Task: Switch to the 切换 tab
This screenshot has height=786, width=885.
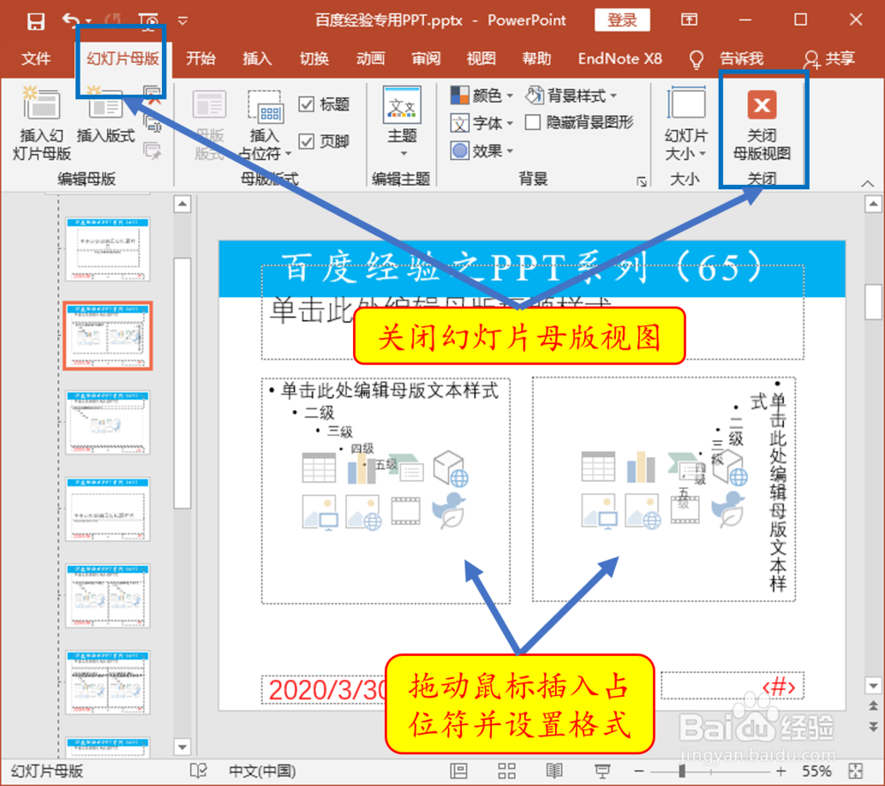Action: coord(314,58)
